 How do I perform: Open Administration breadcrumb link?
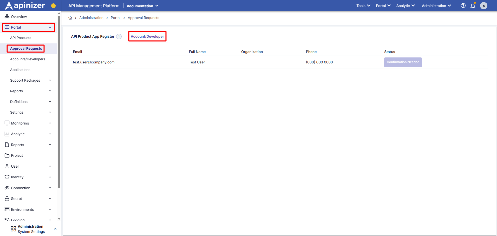click(91, 18)
